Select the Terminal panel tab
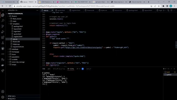The height and width of the screenshot is (100, 177). point(71,69)
